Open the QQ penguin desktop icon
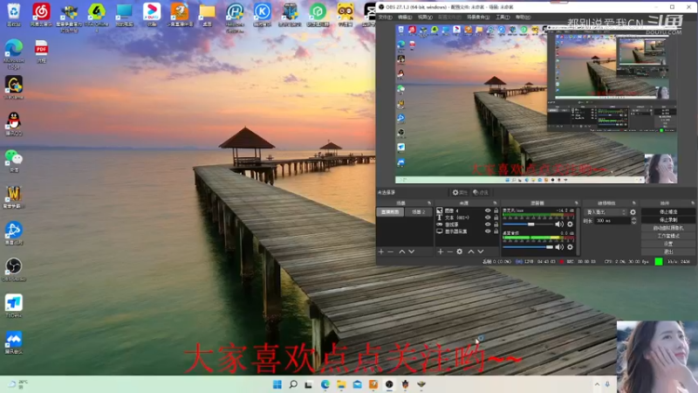Viewport: 698px width, 393px height. coord(14,123)
